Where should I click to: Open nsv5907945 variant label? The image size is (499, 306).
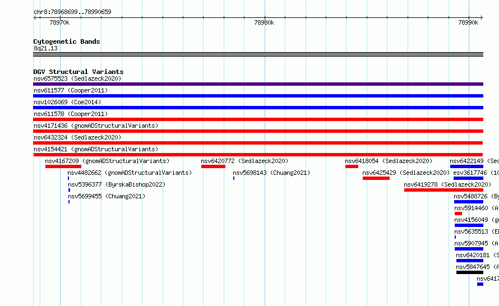click(x=477, y=243)
